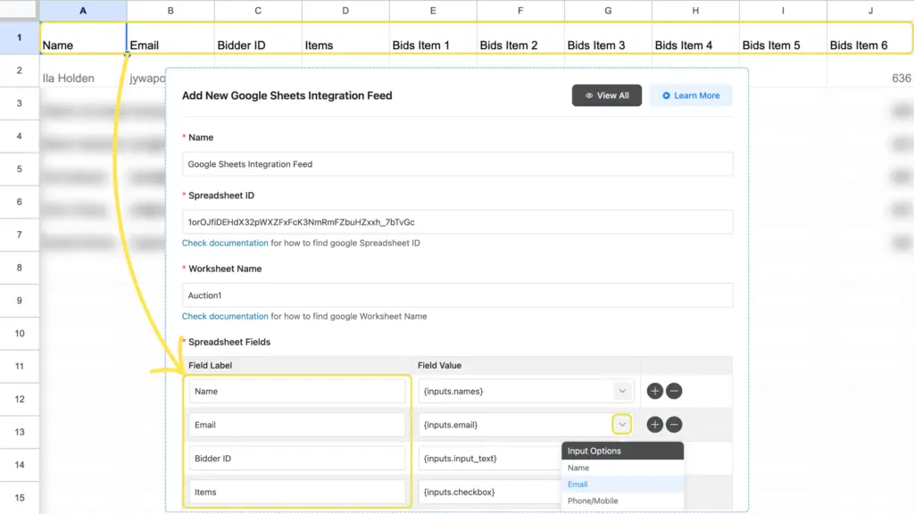Select column H header in the spreadsheet

pyautogui.click(x=695, y=11)
